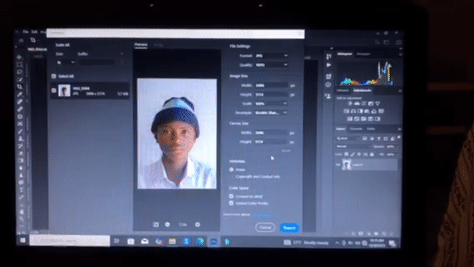Select the None metadata radio button
Image resolution: width=474 pixels, height=267 pixels.
pyautogui.click(x=232, y=170)
